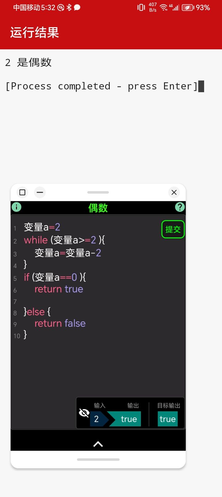Maximize the floating window square icon
The height and width of the screenshot is (497, 222).
tap(22, 192)
